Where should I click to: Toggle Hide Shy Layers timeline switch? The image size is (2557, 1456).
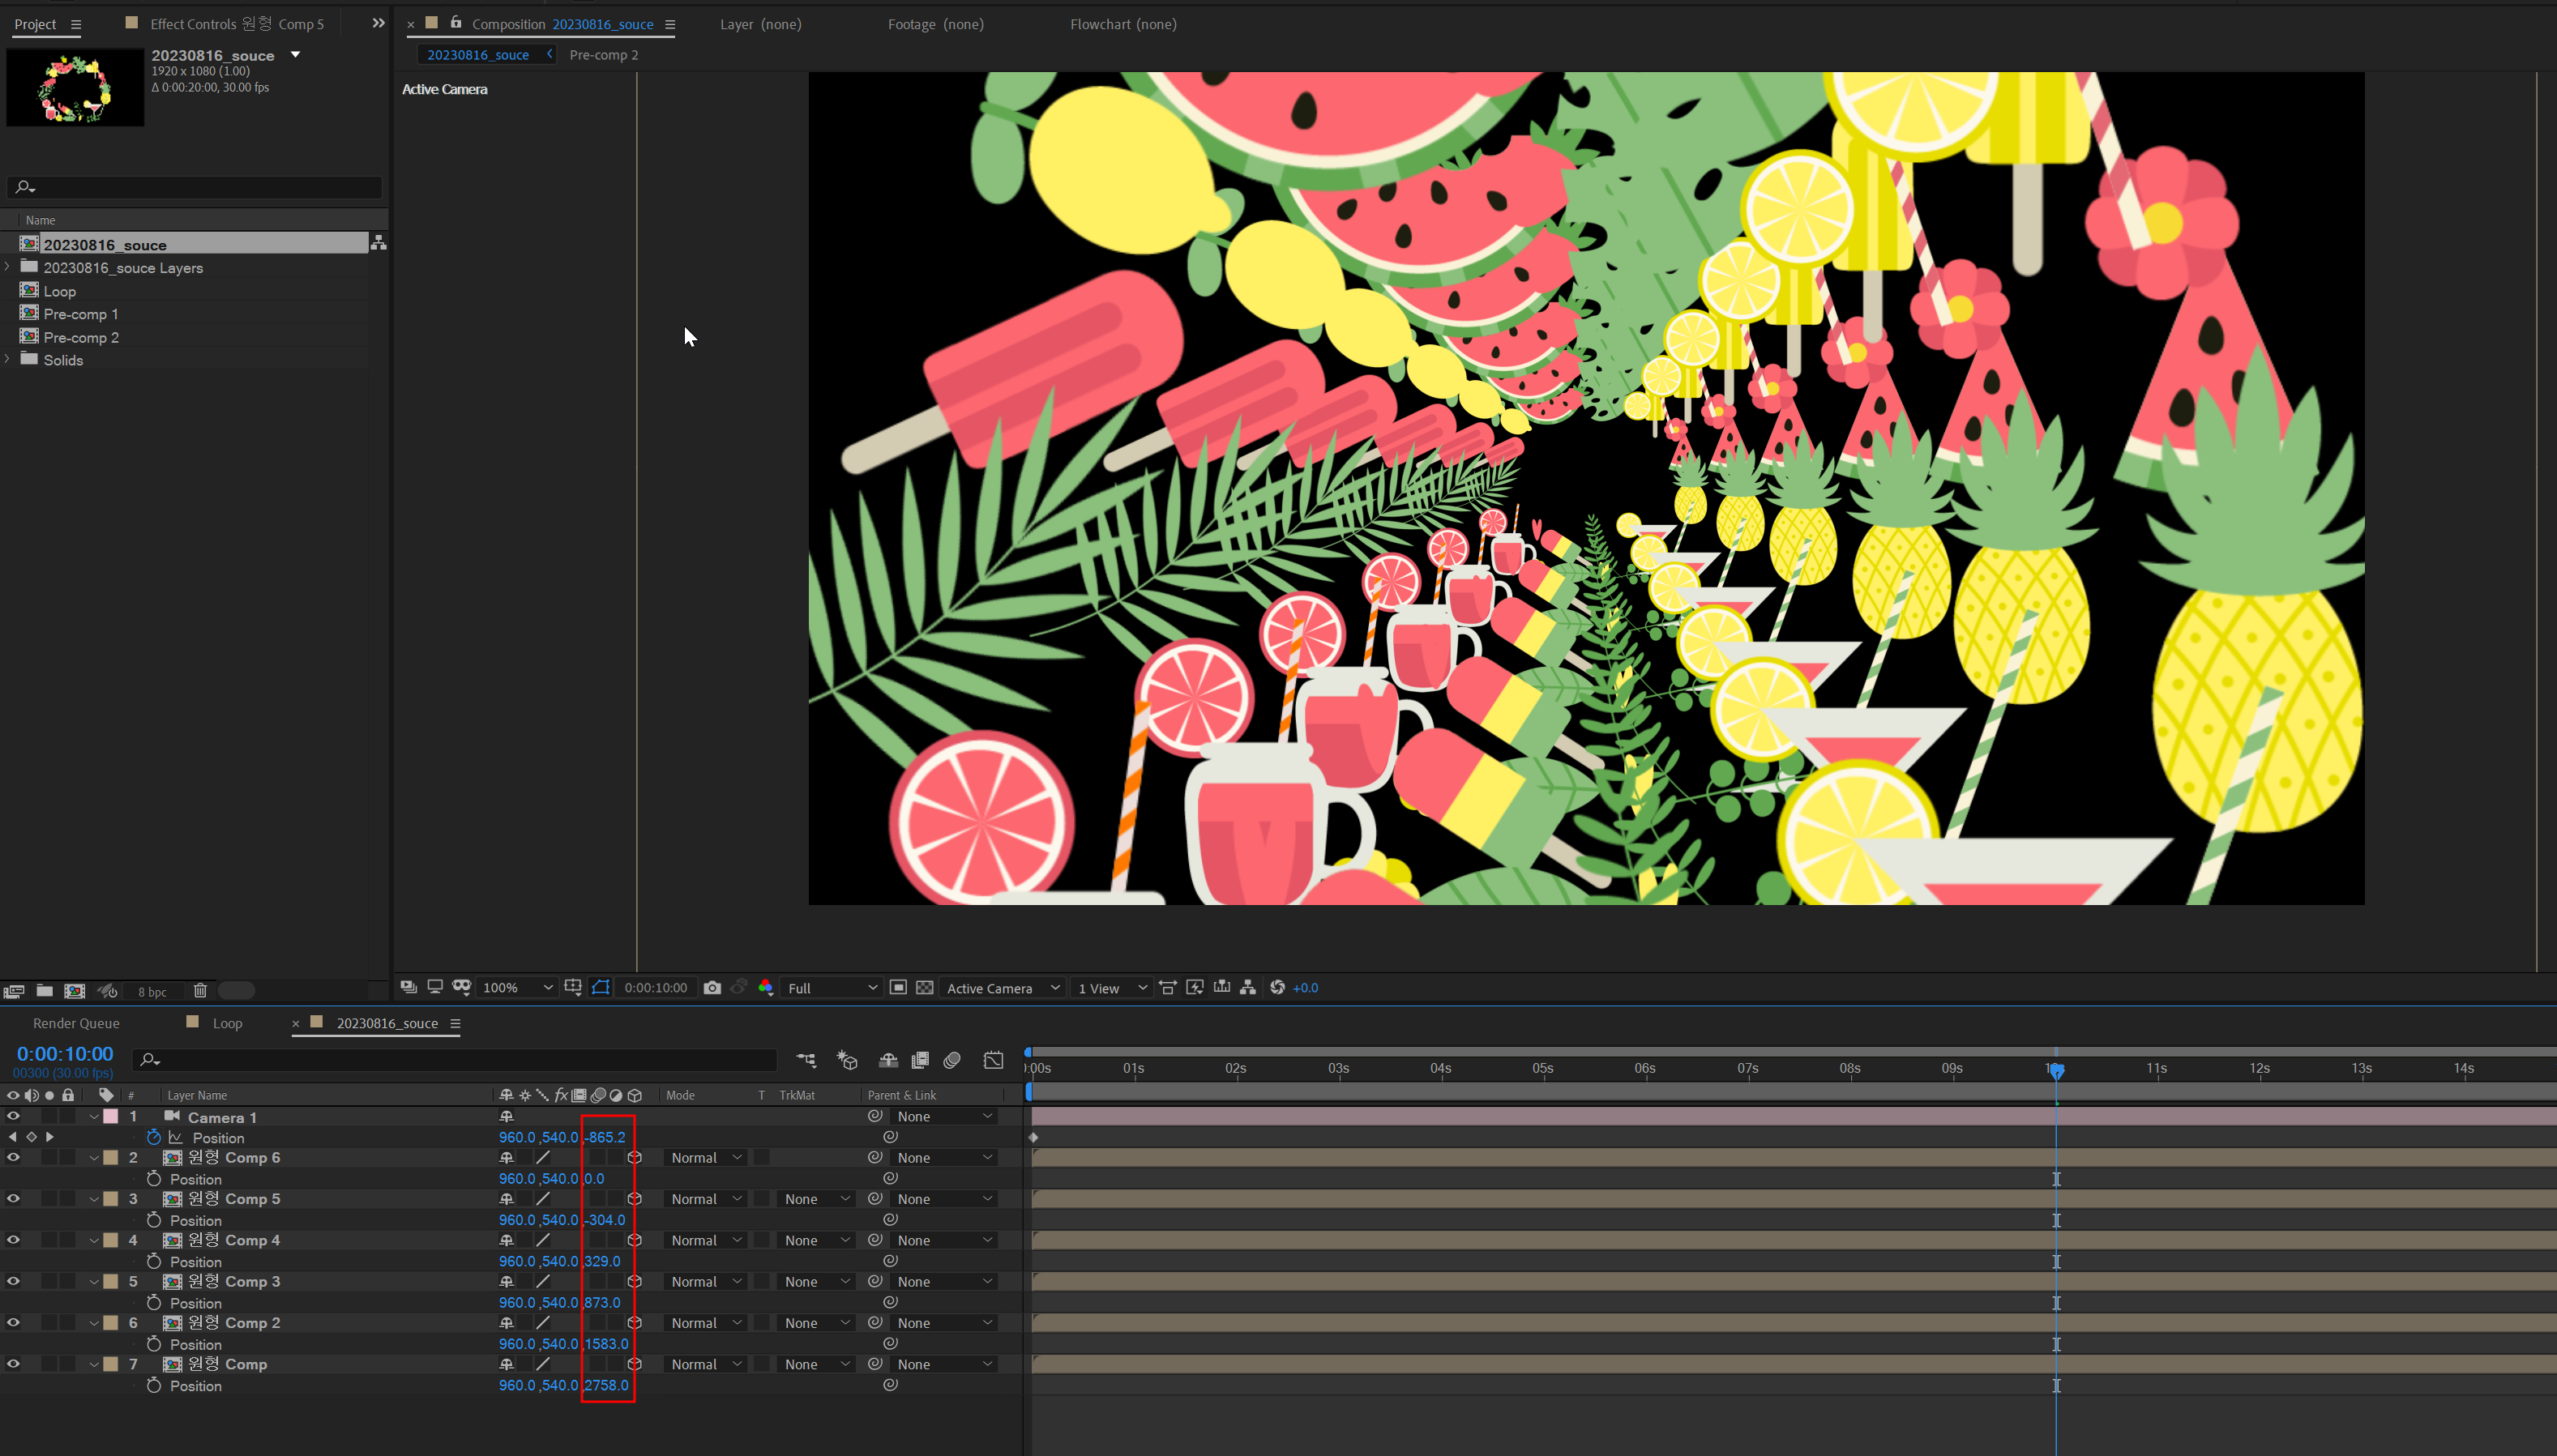pos(888,1060)
